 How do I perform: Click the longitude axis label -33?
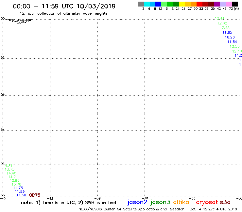[x=192, y=198]
